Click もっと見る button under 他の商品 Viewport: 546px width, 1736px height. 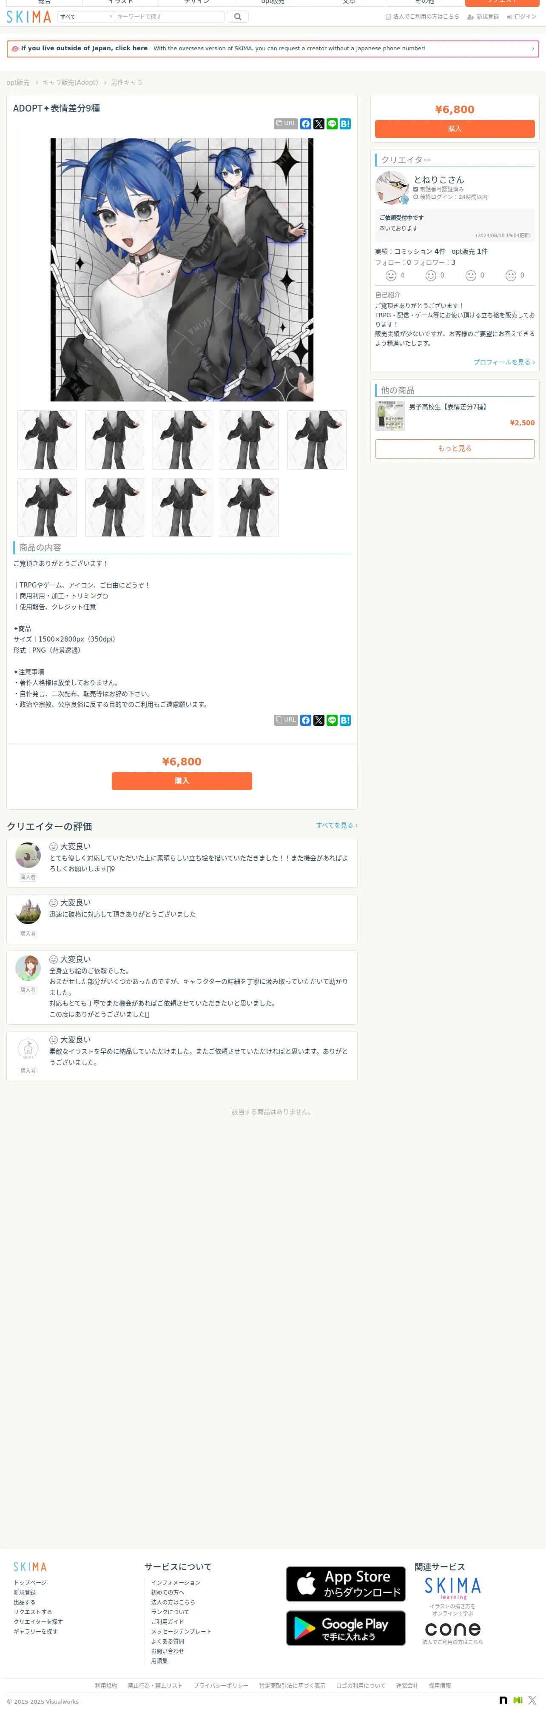[x=455, y=448]
